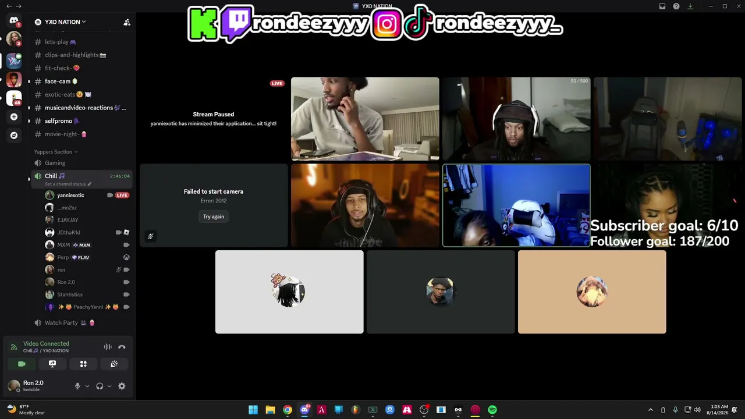Collapse the Yappers Section category
745x419 pixels.
pos(56,152)
